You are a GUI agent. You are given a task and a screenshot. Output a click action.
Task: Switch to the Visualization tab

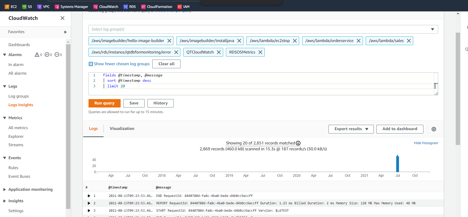(x=122, y=129)
